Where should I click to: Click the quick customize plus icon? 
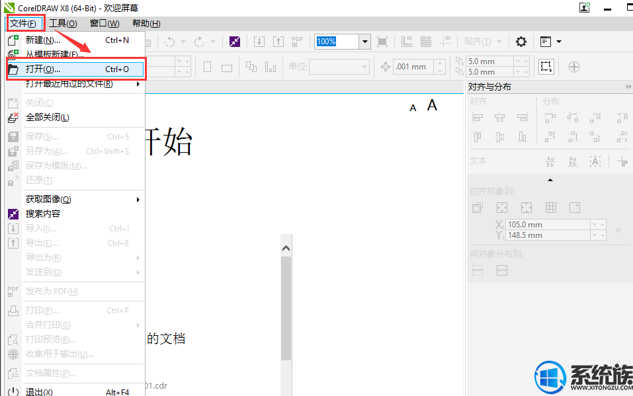pos(573,67)
